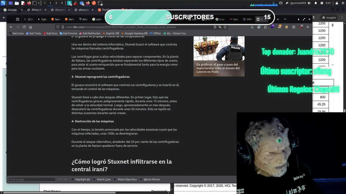Open Firefox View
The width and height of the screenshot is (346, 194).
pyautogui.click(x=18, y=19)
